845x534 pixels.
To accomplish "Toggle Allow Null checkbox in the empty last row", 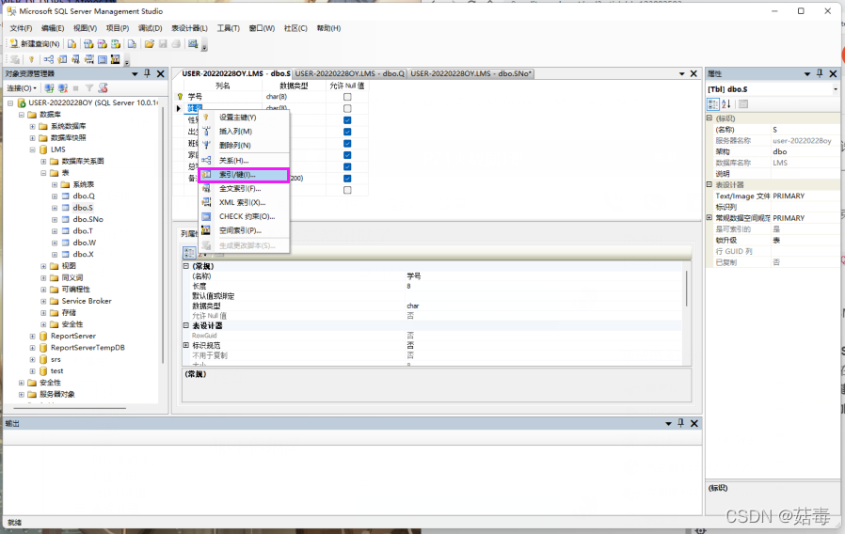I will tap(347, 190).
